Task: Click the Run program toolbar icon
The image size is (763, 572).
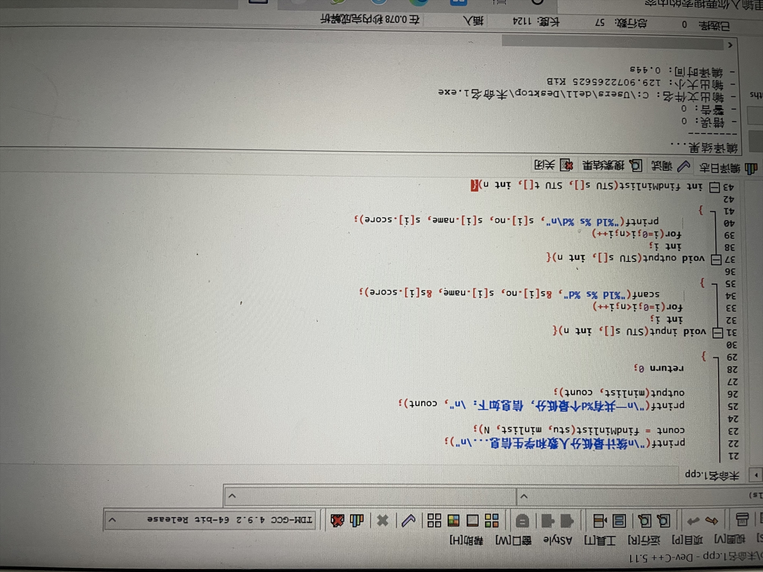Action: coord(473,520)
